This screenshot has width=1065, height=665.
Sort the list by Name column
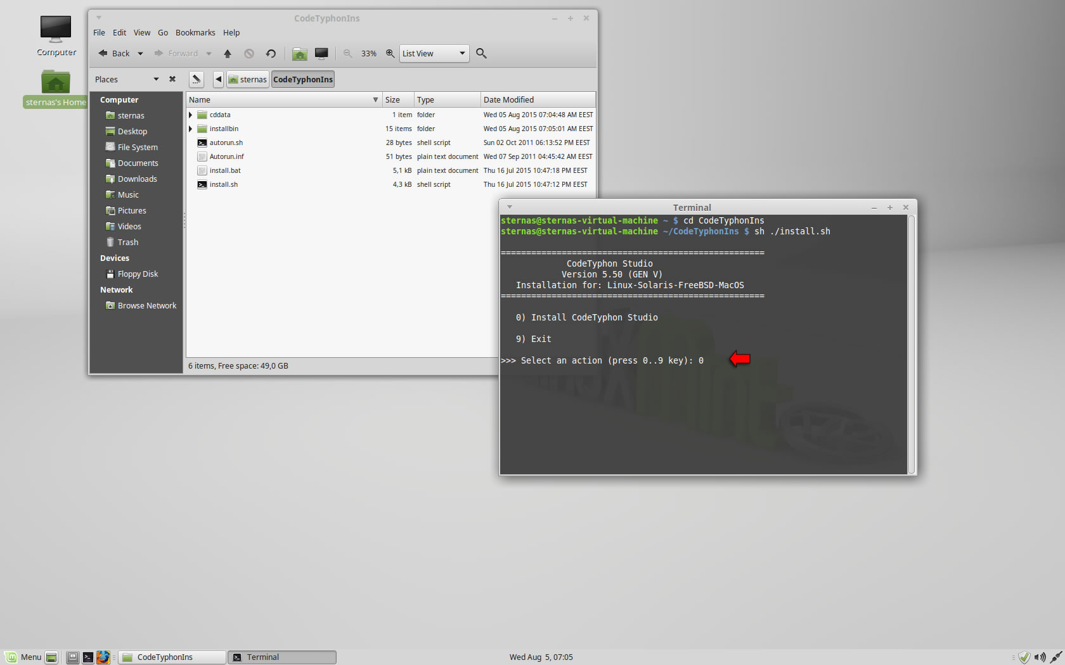(x=284, y=99)
